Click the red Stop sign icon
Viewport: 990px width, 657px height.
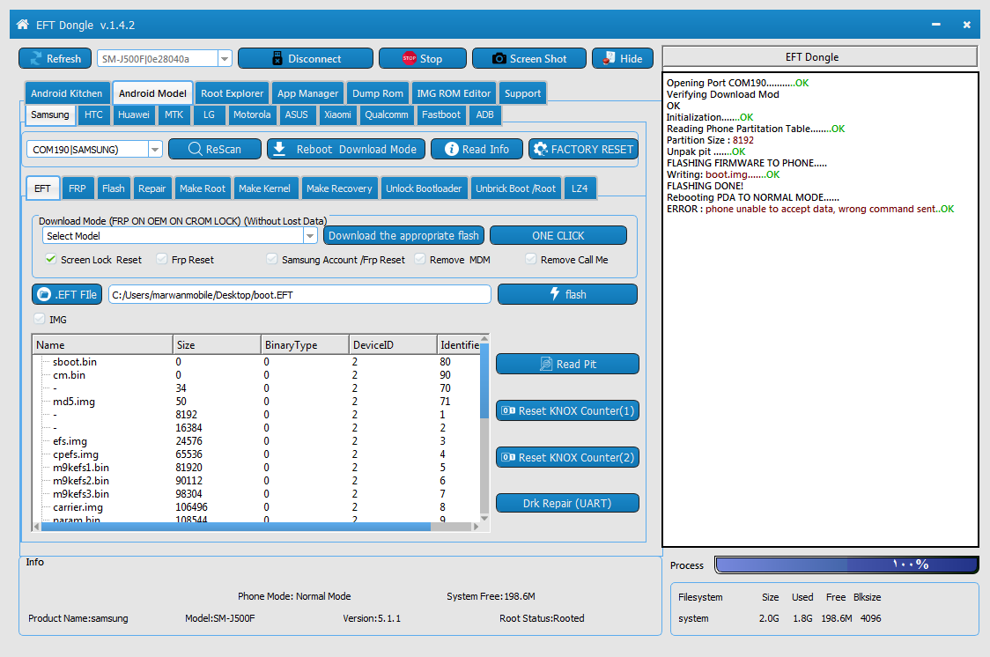tap(410, 58)
